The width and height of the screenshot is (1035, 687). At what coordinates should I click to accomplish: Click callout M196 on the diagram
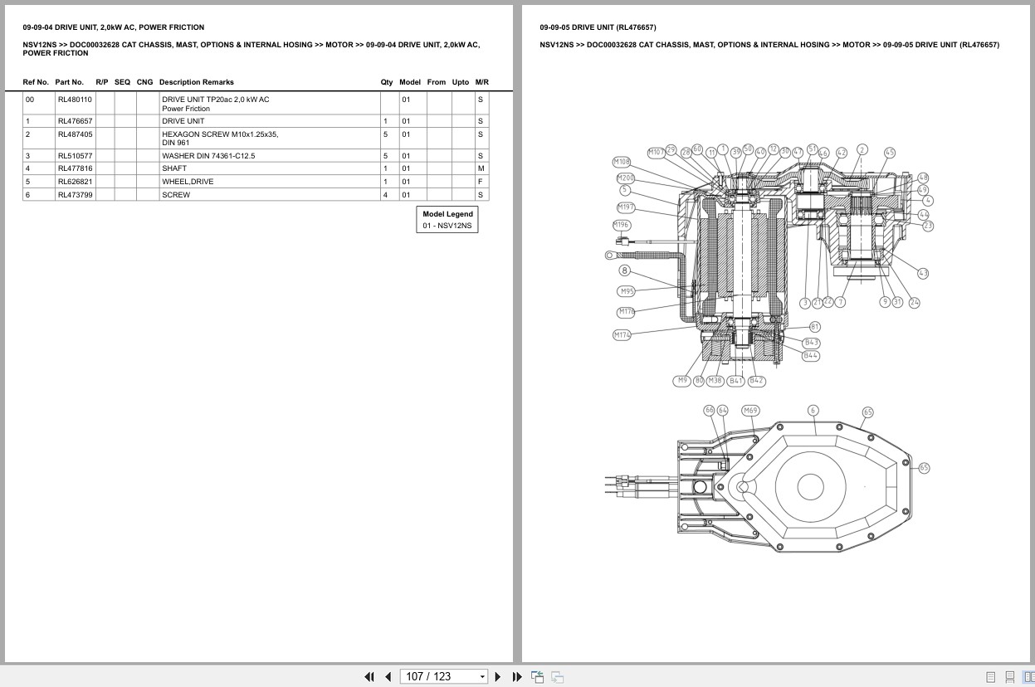(622, 225)
